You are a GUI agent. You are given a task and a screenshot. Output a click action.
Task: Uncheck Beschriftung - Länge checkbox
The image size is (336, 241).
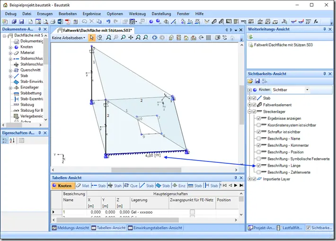coord(259,166)
